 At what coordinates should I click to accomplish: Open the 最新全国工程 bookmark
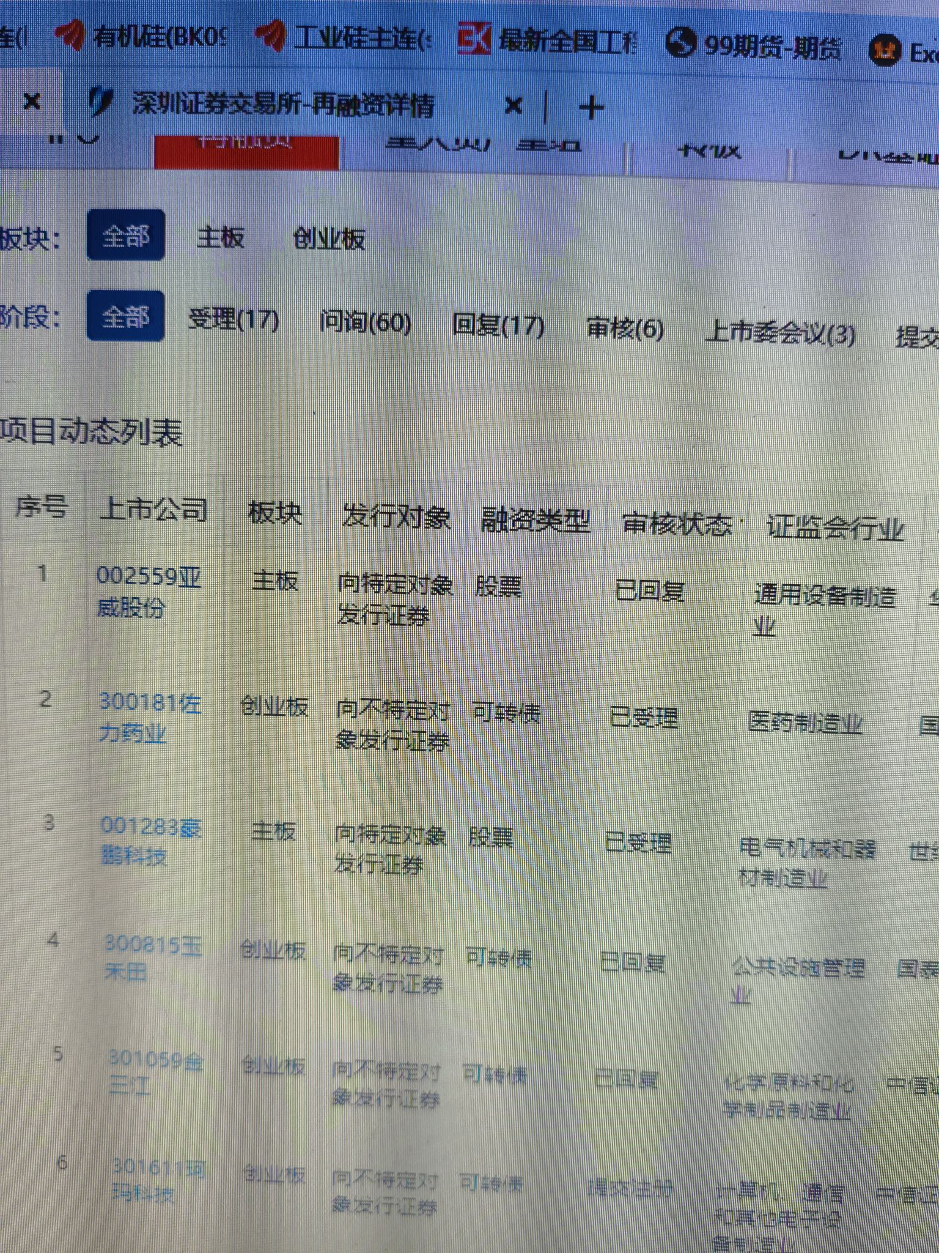(548, 41)
